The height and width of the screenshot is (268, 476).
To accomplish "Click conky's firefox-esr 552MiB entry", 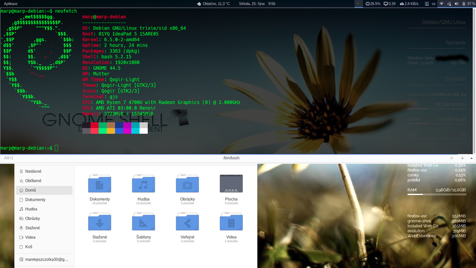I will [436, 216].
